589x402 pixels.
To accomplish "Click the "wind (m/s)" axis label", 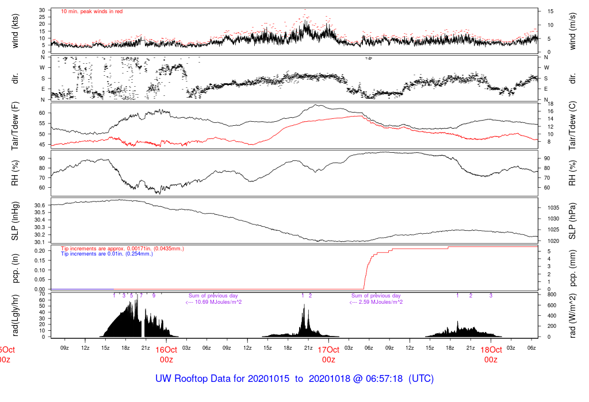I will [x=572, y=31].
